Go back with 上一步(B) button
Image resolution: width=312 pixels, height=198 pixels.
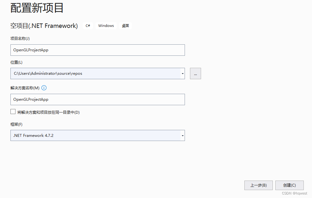[259, 185]
